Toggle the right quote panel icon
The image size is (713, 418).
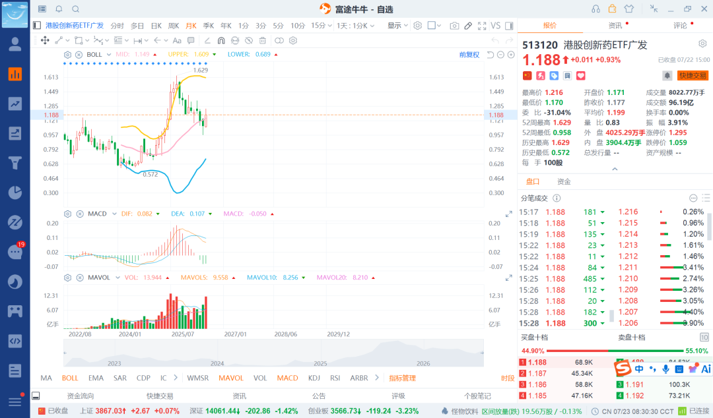(509, 26)
